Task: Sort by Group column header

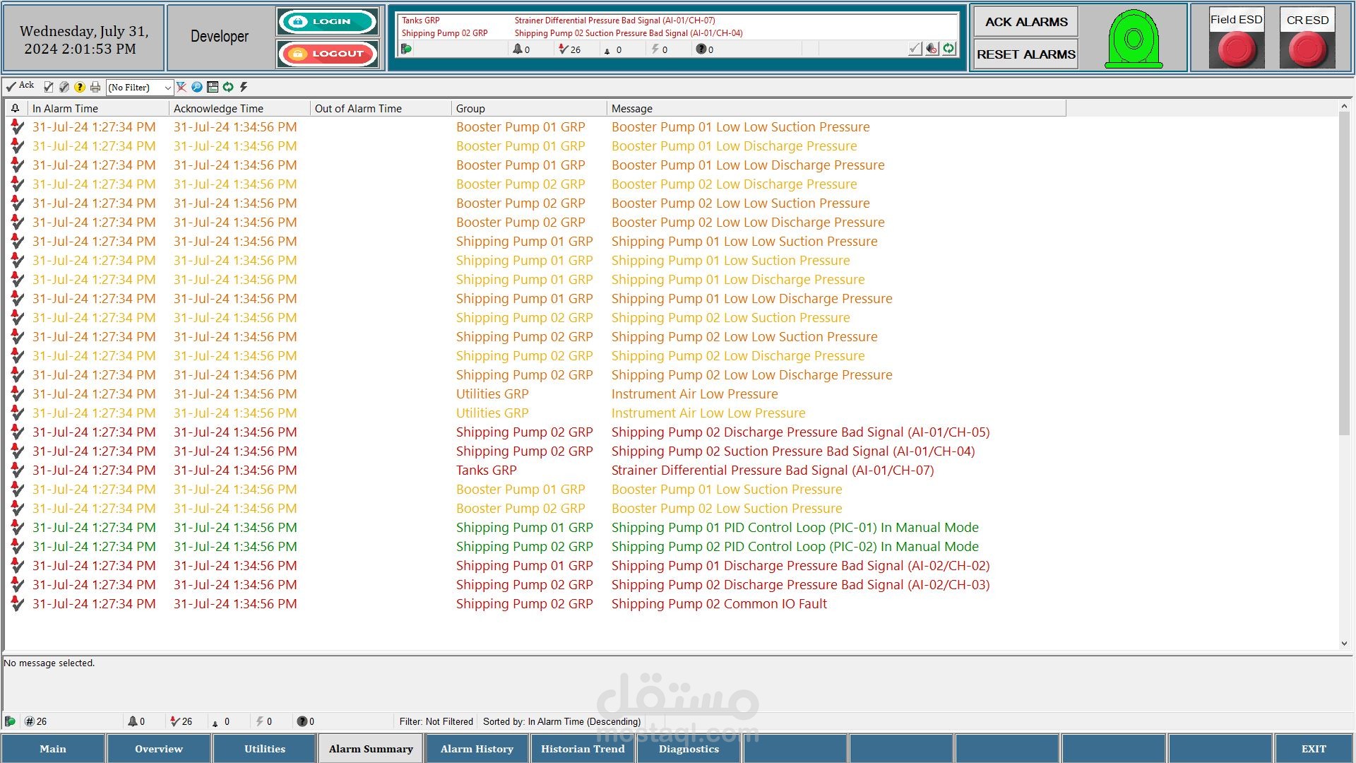Action: [528, 108]
